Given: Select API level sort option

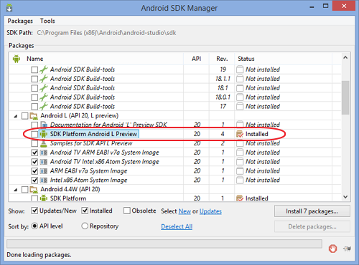Looking at the screenshot, I should coord(34,226).
